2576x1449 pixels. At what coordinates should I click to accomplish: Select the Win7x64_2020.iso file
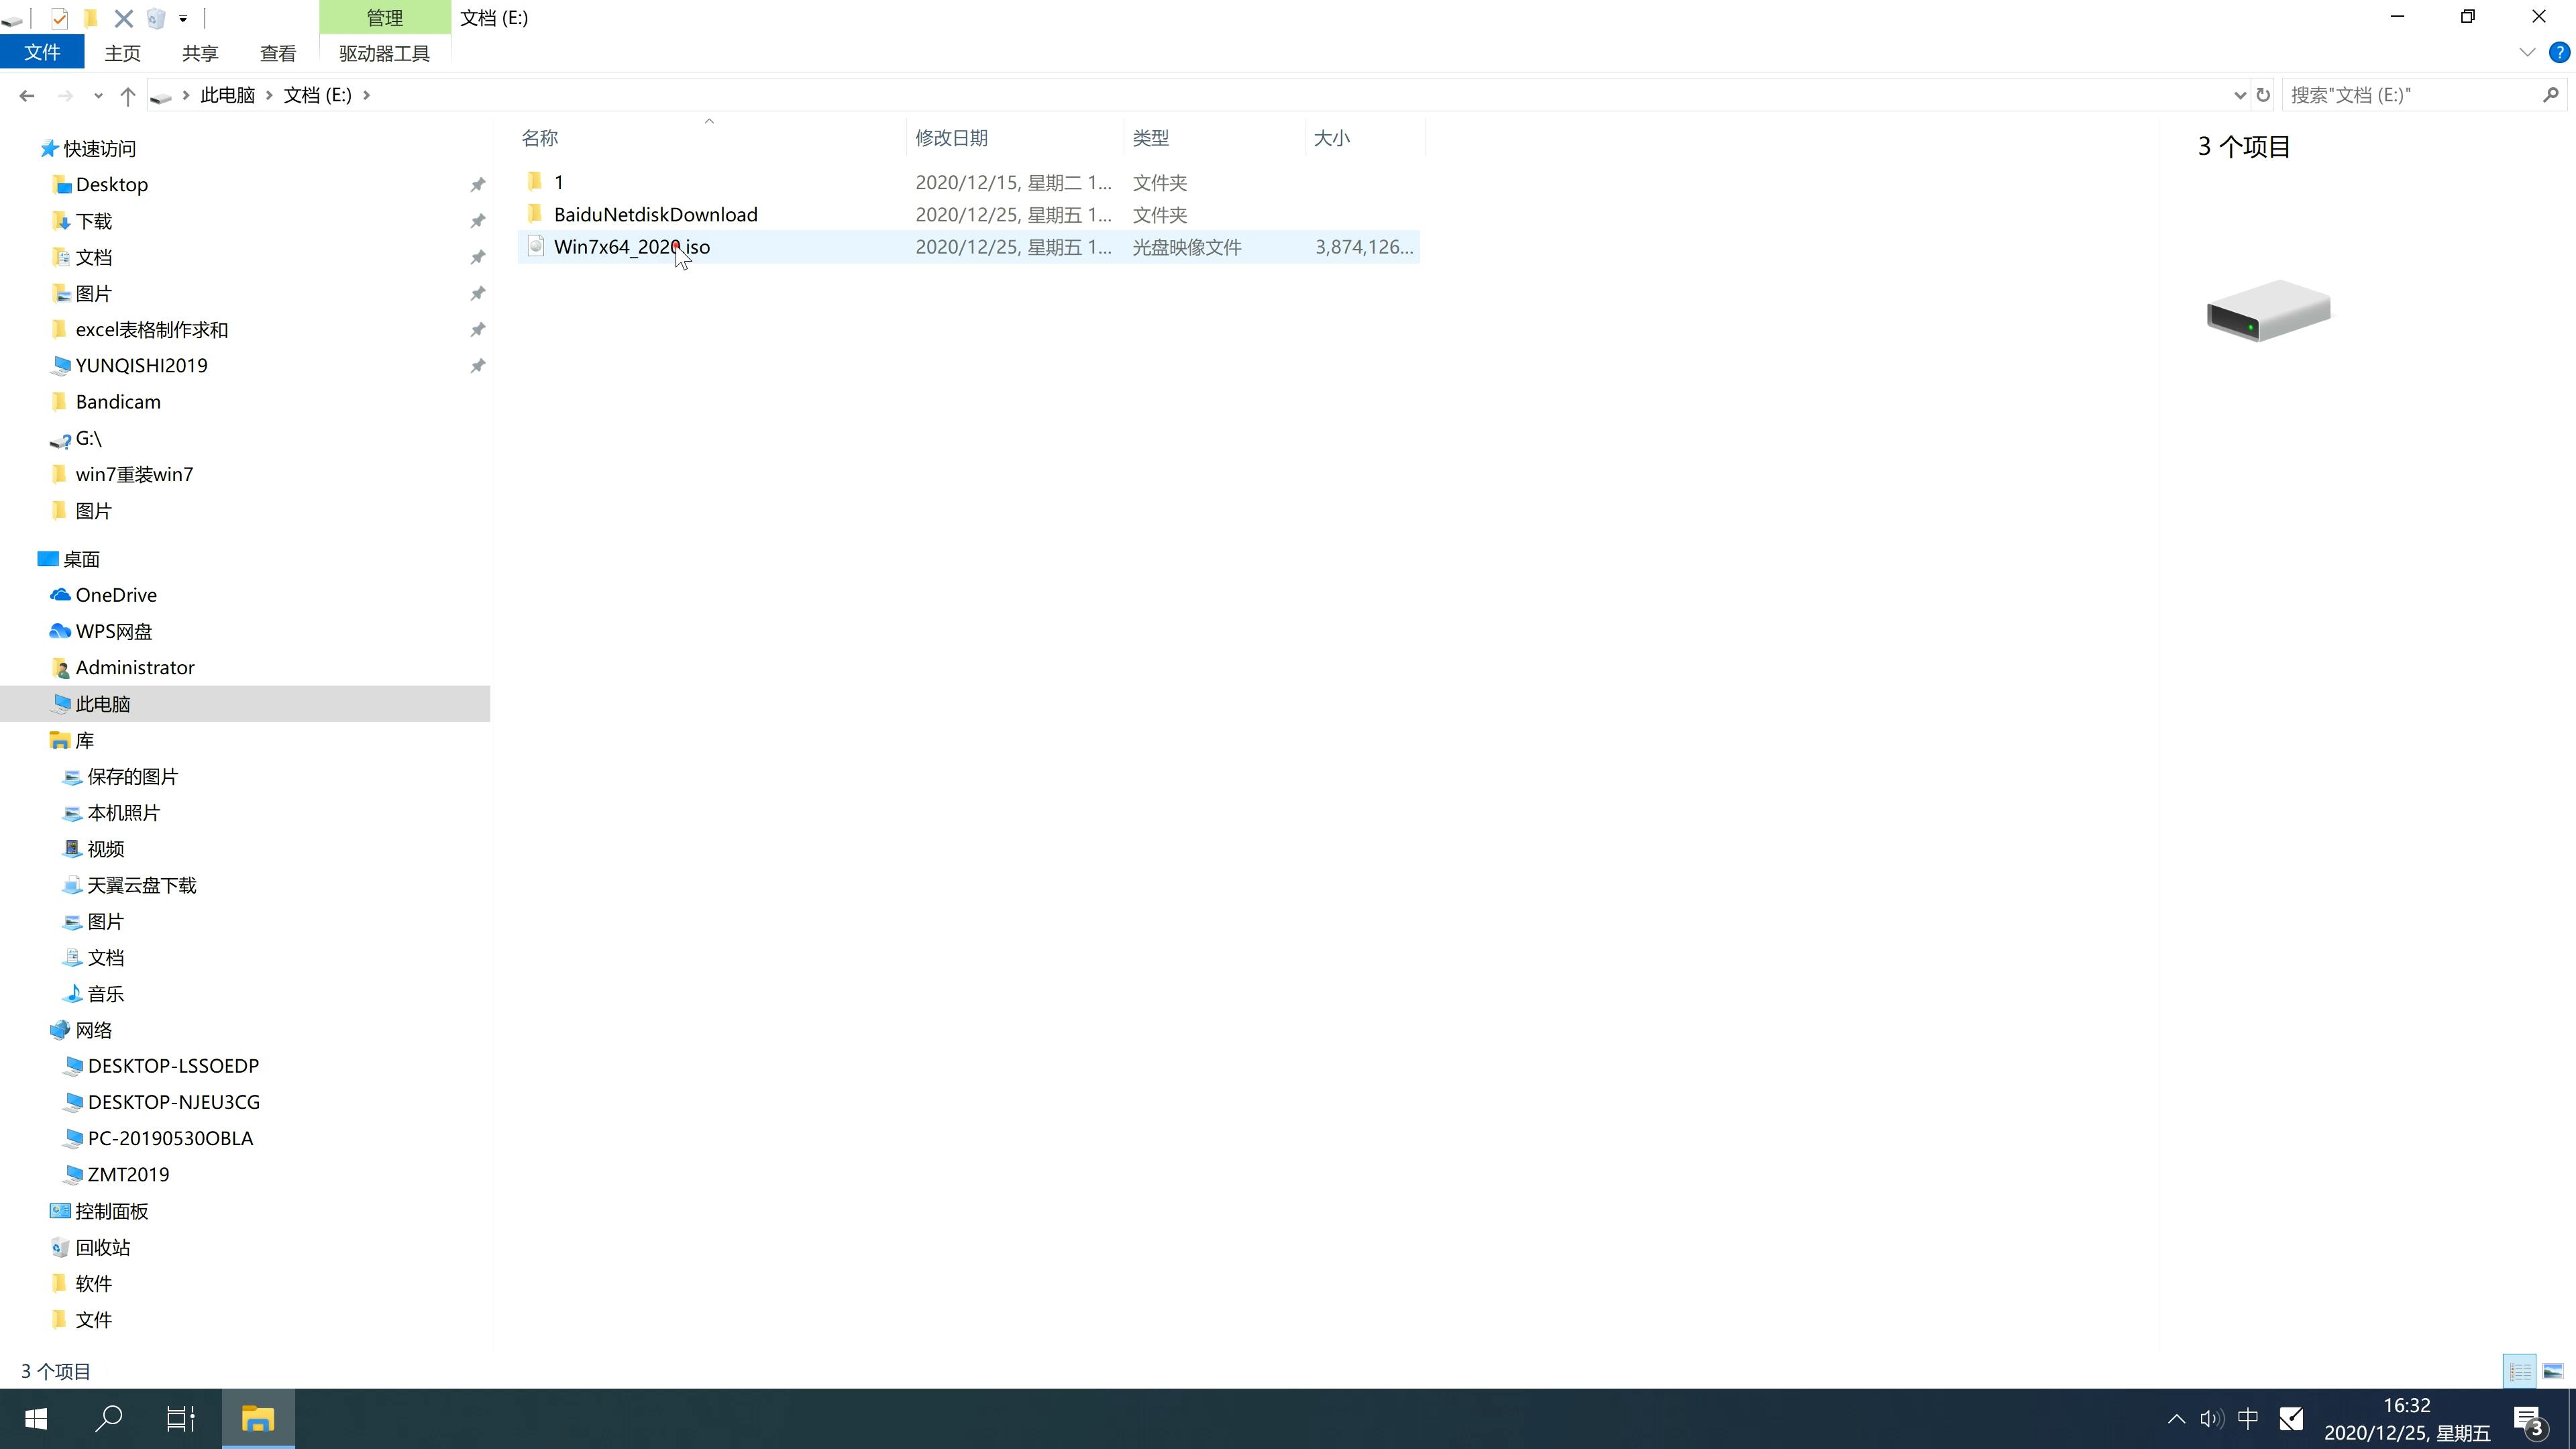click(632, 246)
